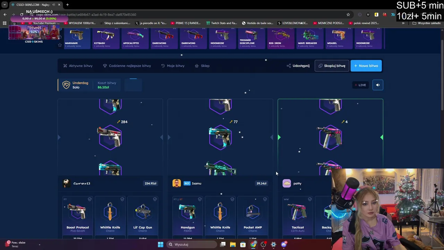Click the star icon beside the drops strip
444x250 pixels.
click(x=60, y=45)
